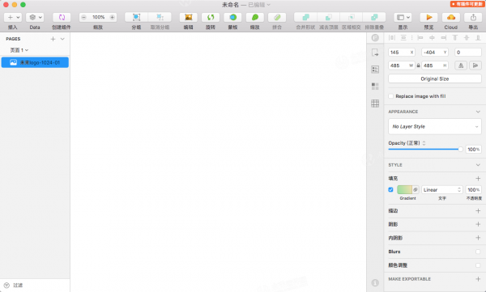Click the 100% zoom level value
Viewport: 486px width, 292px height.
tap(98, 17)
